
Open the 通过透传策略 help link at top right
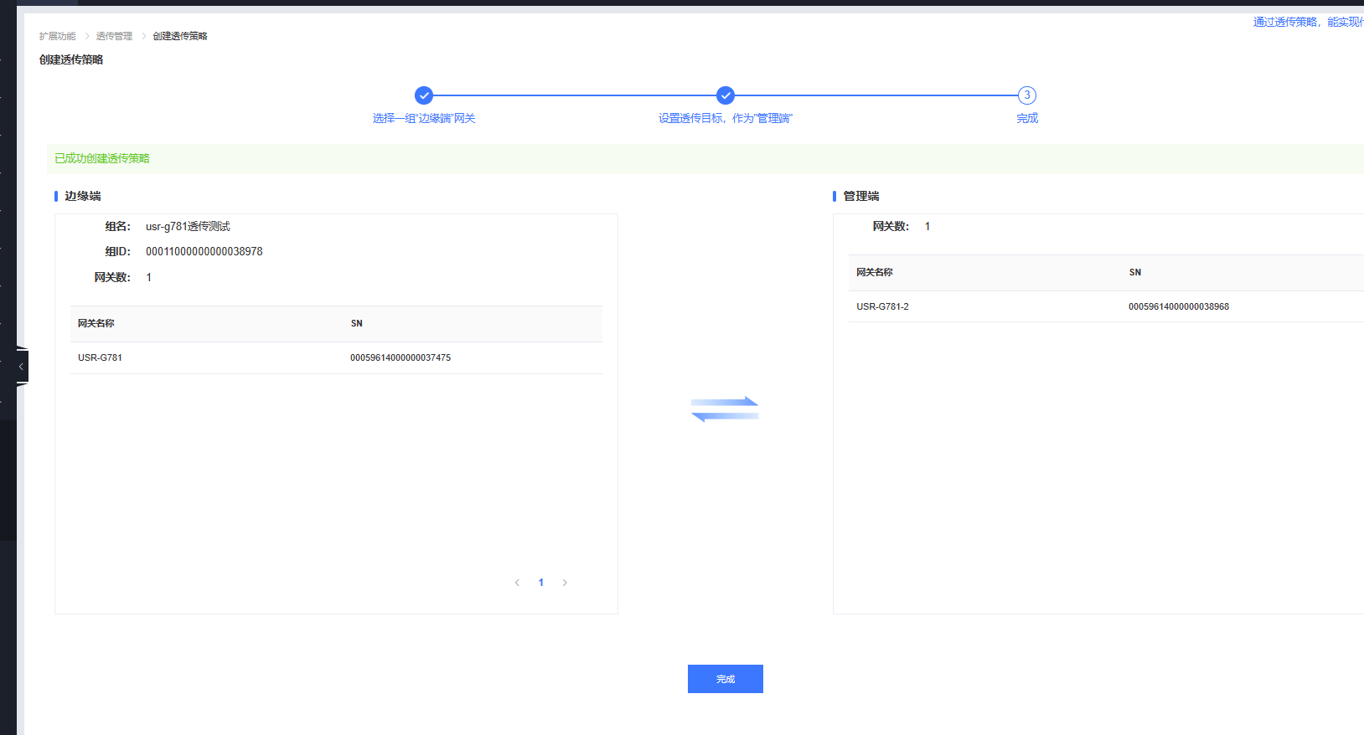coord(1307,22)
